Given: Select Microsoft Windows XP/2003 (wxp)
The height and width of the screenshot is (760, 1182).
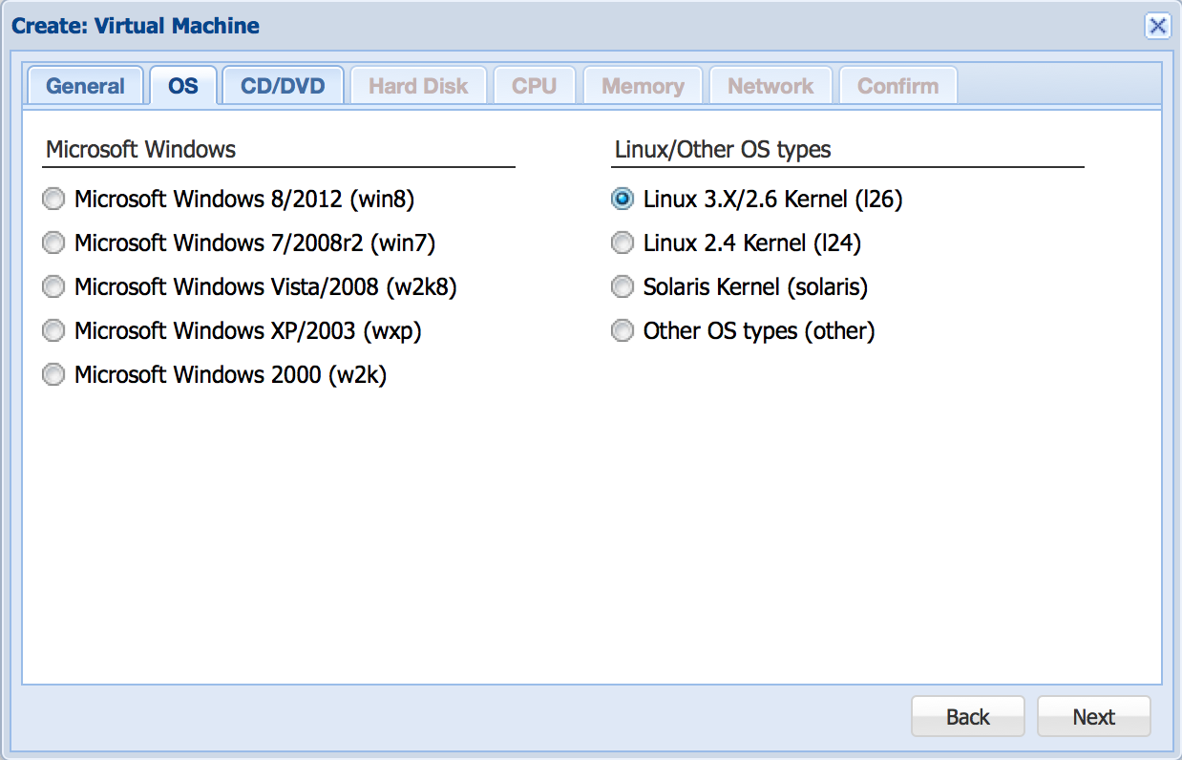Looking at the screenshot, I should (x=54, y=331).
